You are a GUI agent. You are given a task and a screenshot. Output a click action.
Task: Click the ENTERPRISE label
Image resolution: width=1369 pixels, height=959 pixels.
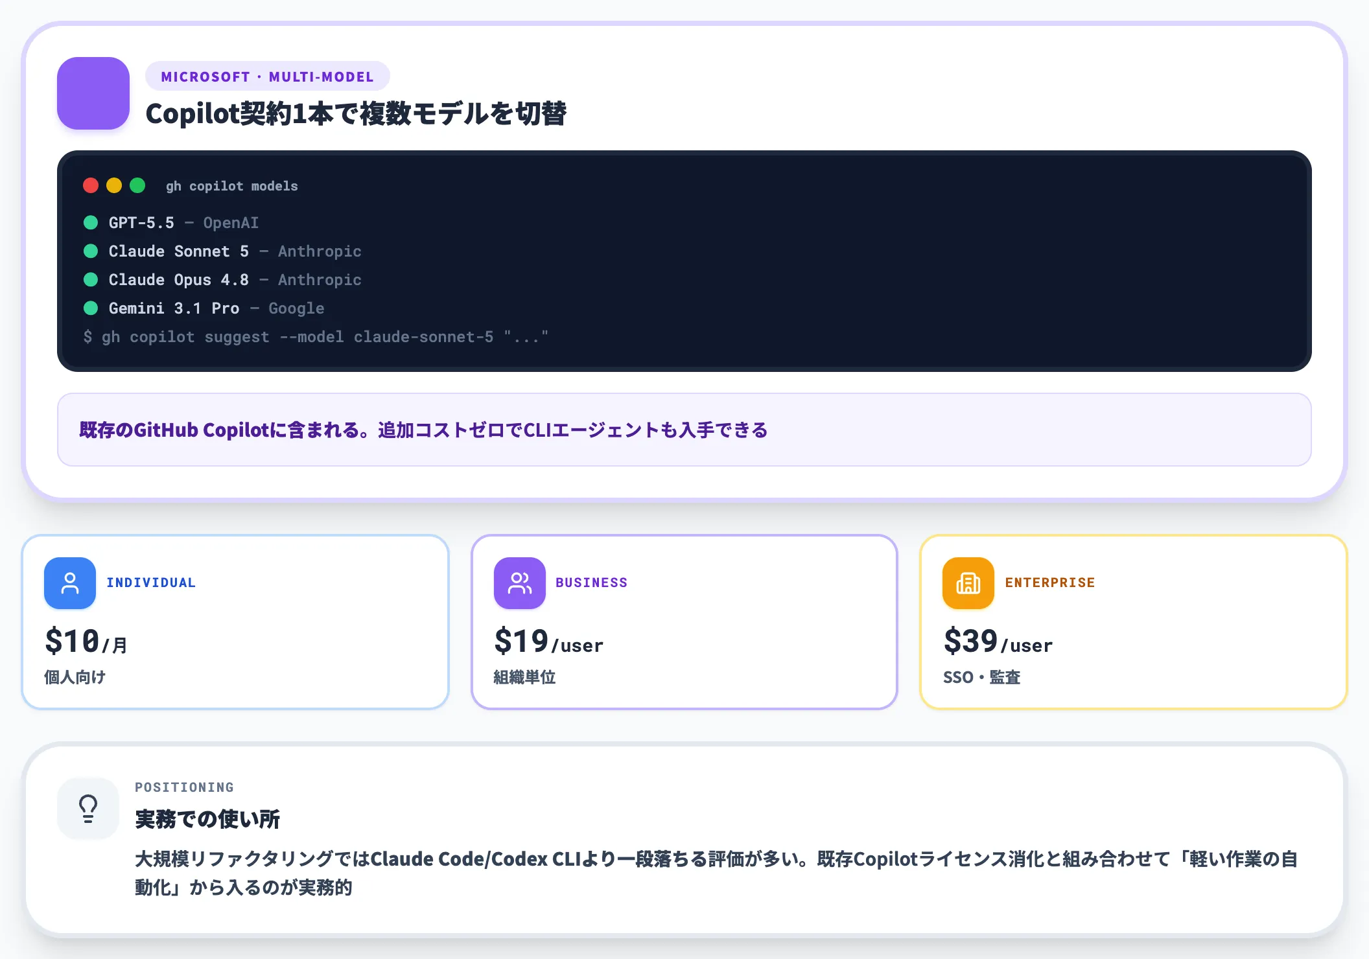pyautogui.click(x=1050, y=583)
